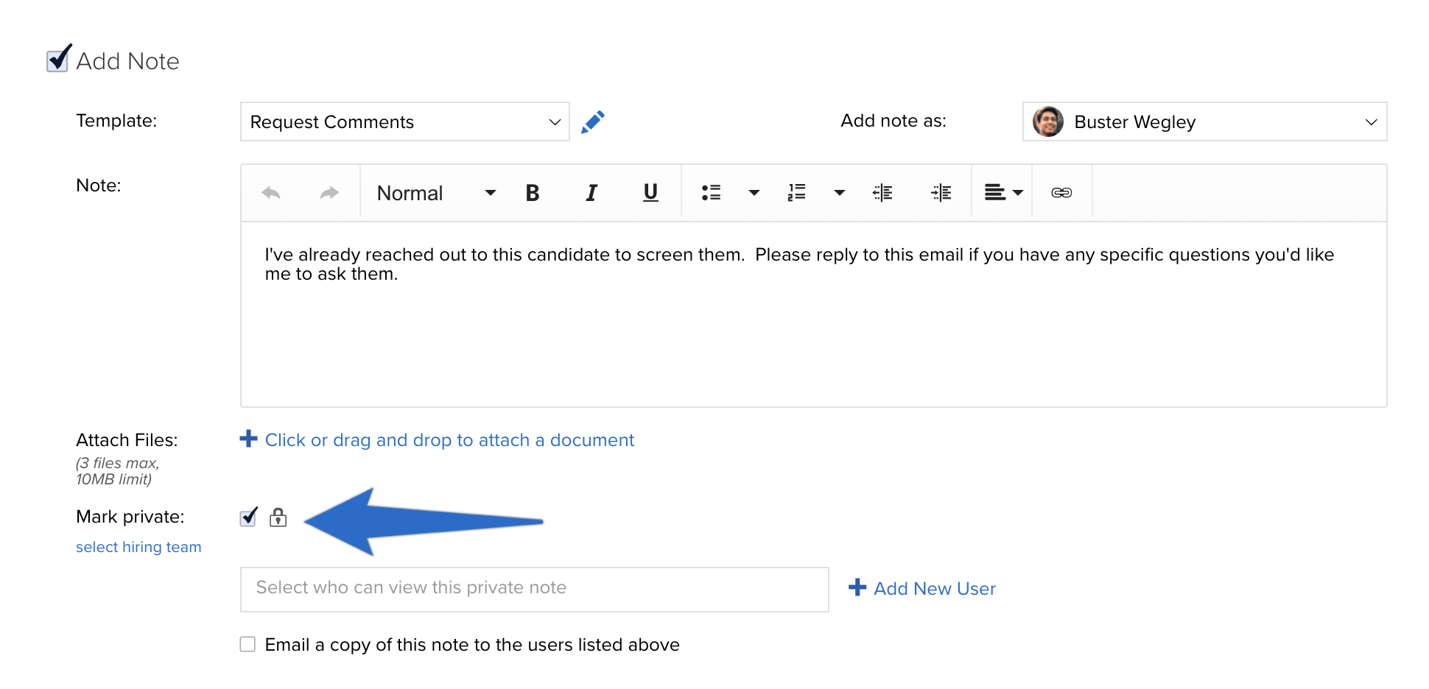Screen dimensions: 1429x689
Task: Click Buster Wegley's avatar picture
Action: pyautogui.click(x=1048, y=121)
